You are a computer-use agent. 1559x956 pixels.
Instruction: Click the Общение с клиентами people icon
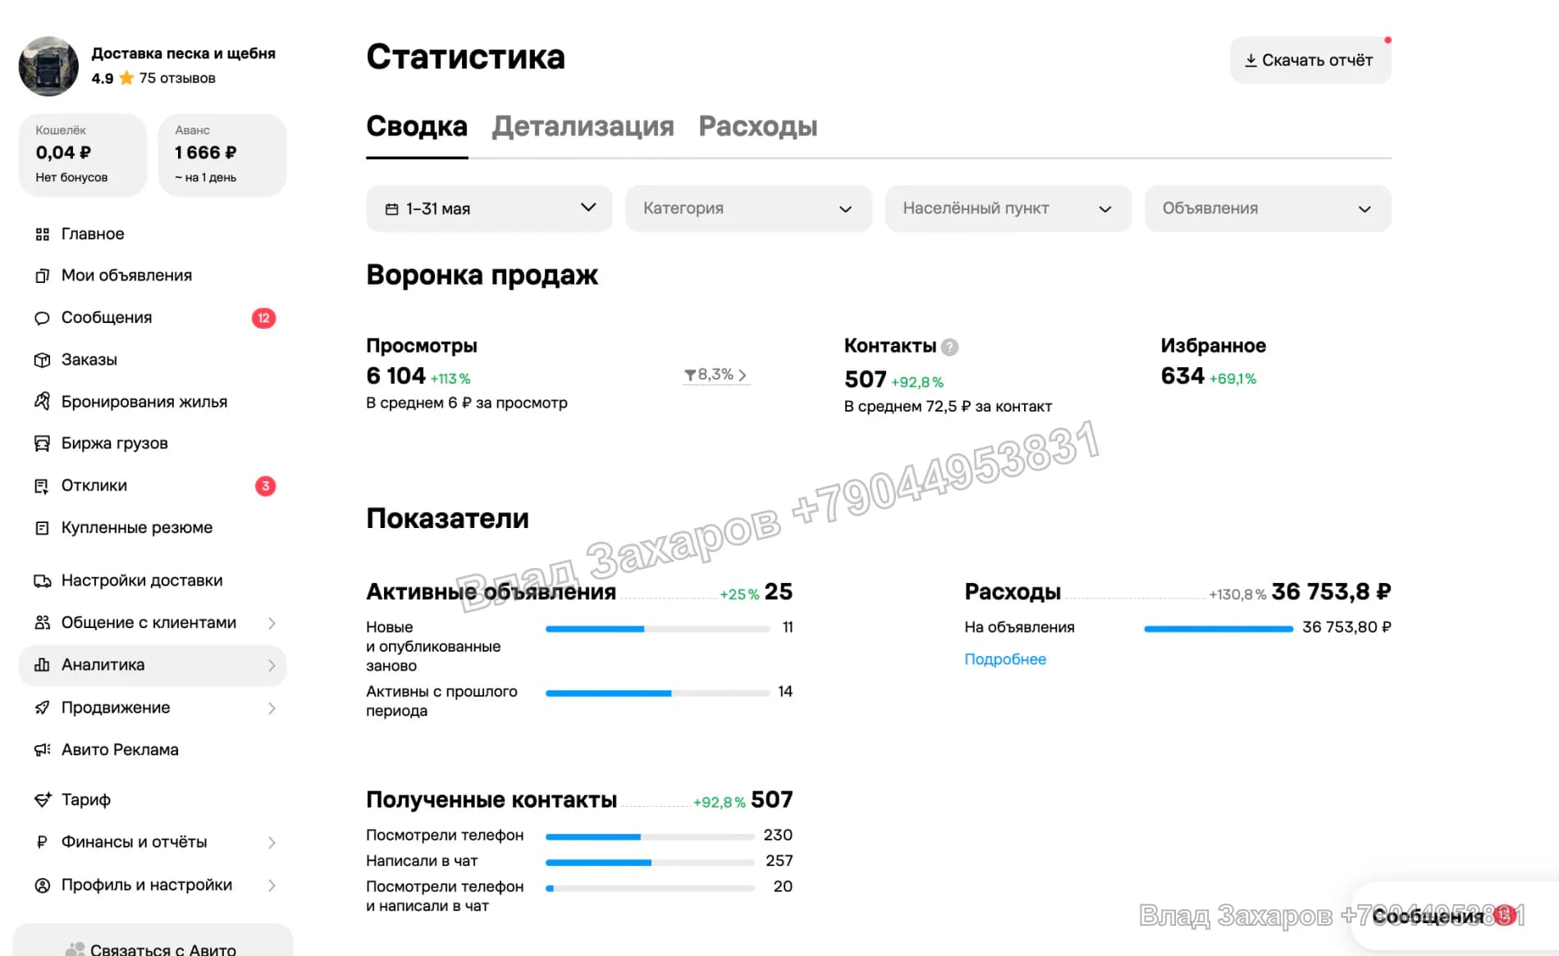43,623
